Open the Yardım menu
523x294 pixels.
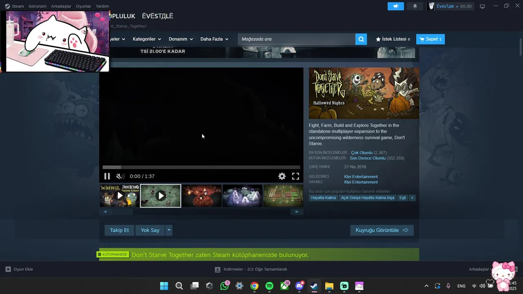pos(102,6)
